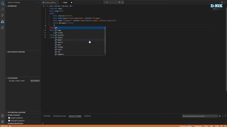Screen dimensions: 227x127
Task: Open the Run and Debug panel more-actions menu
Action: point(38,2)
